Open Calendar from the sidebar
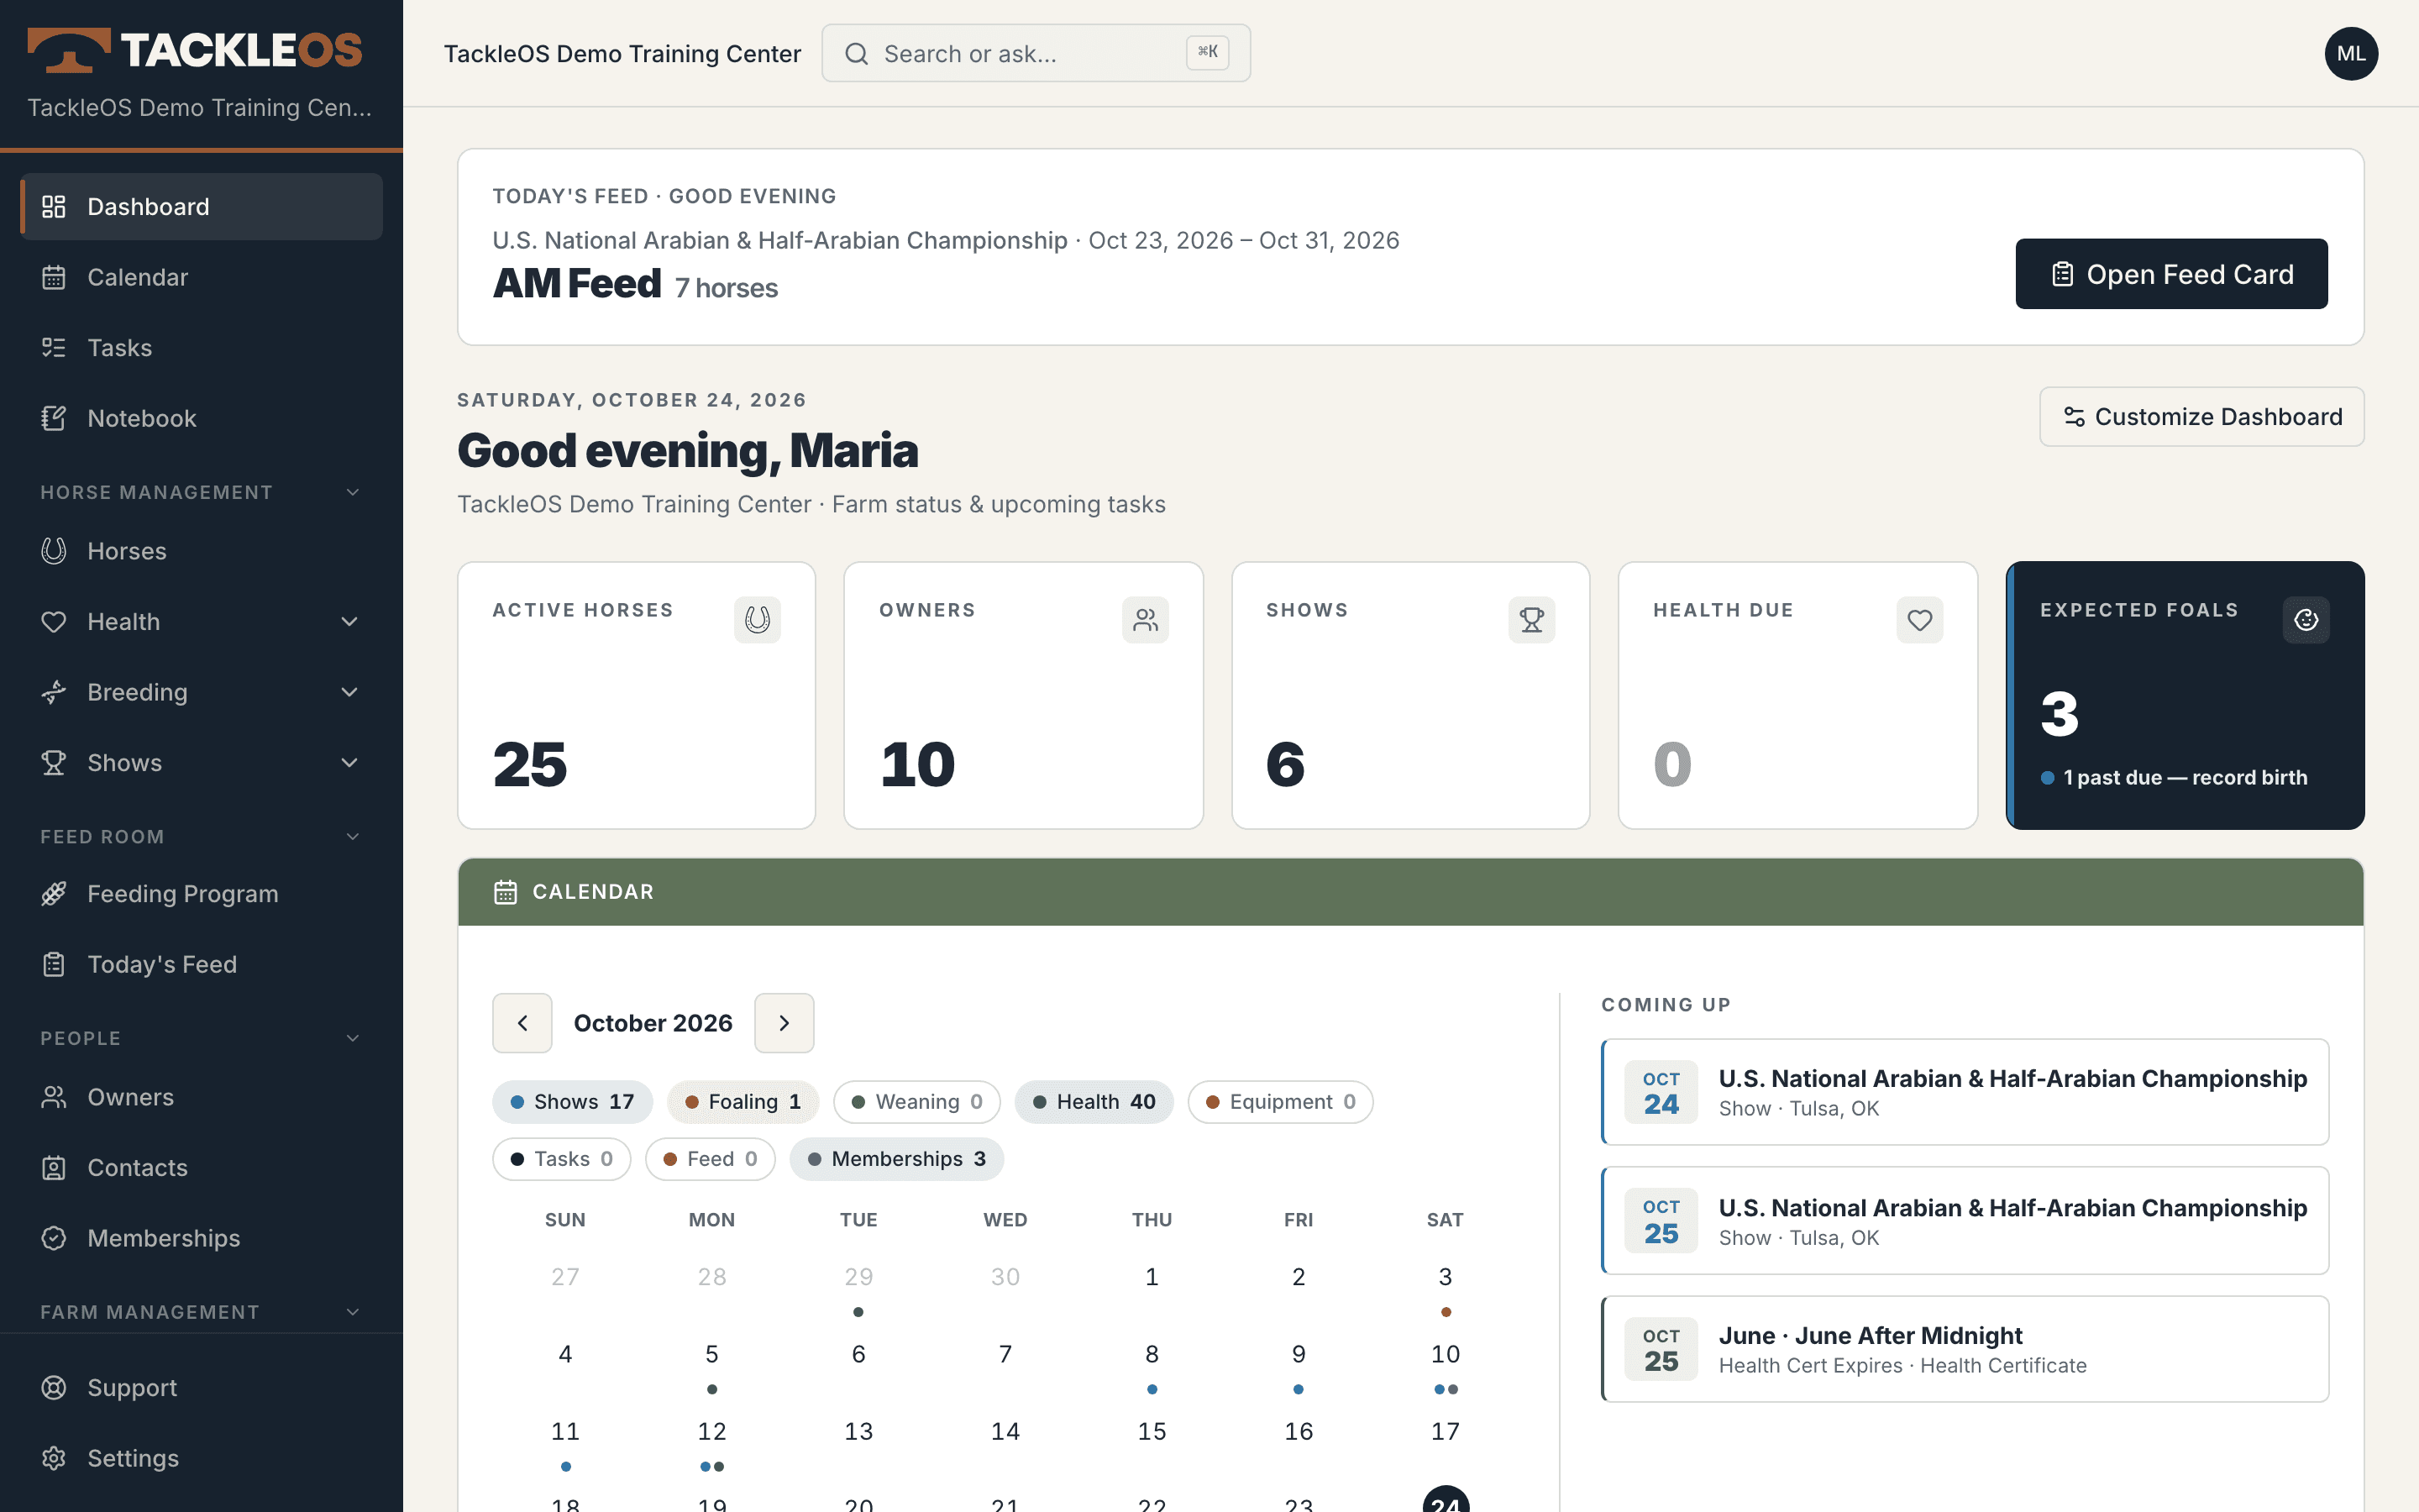Image resolution: width=2419 pixels, height=1512 pixels. click(x=201, y=277)
